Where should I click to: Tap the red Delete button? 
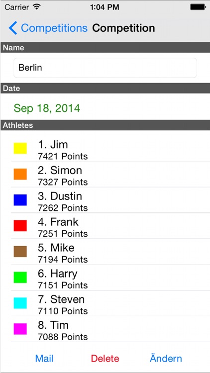click(105, 359)
